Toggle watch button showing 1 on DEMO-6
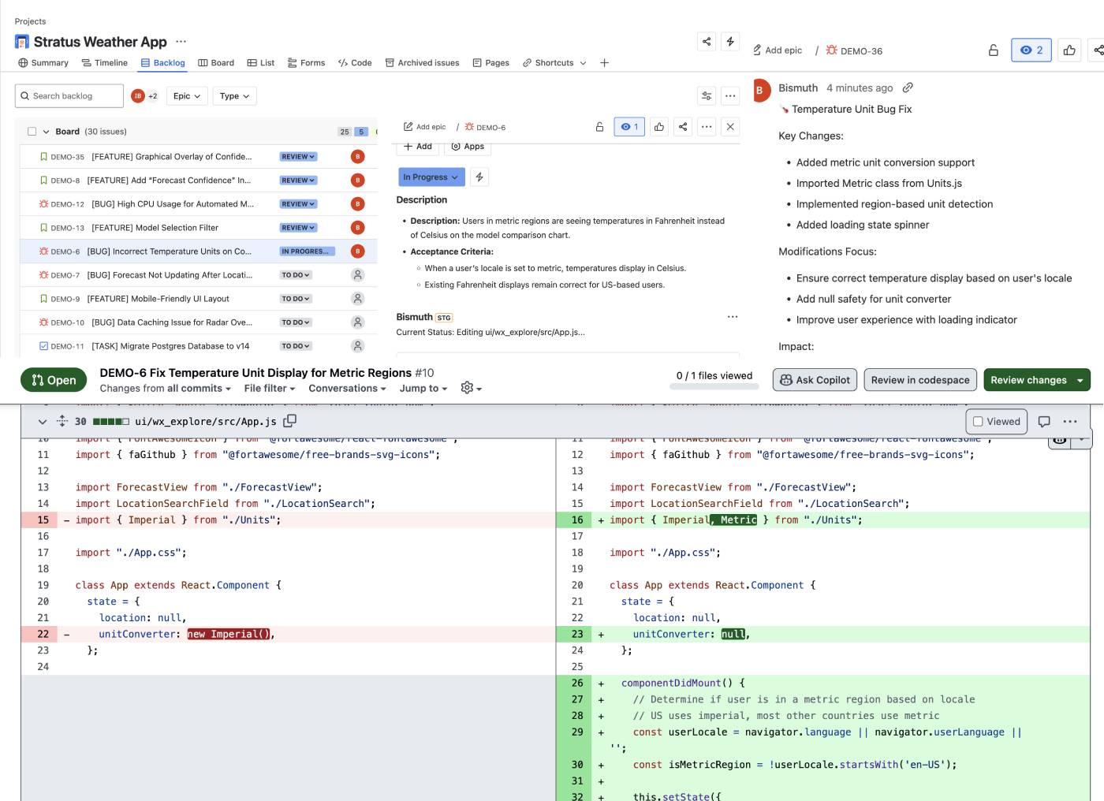 pos(629,127)
